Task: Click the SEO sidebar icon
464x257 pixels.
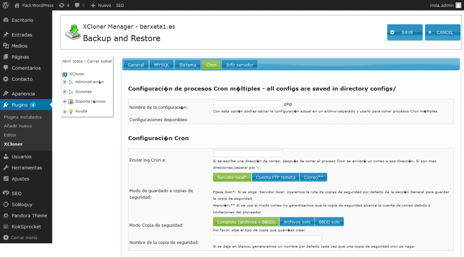Action: [6, 193]
